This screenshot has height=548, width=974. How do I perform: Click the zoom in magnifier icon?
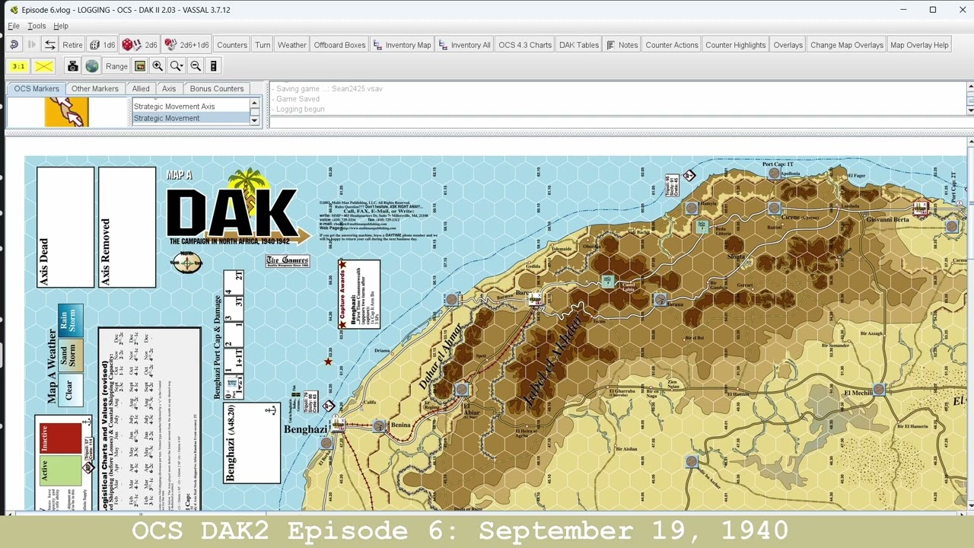[158, 66]
